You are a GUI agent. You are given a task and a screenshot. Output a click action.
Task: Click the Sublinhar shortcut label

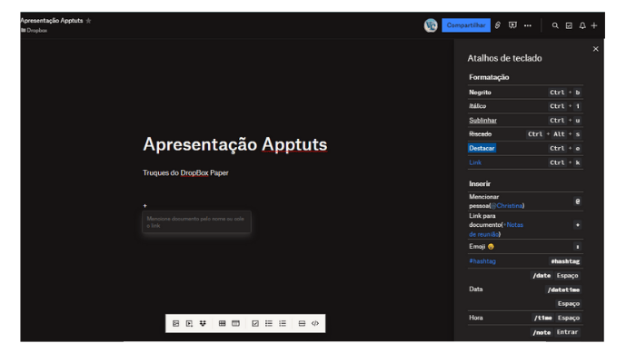(482, 121)
